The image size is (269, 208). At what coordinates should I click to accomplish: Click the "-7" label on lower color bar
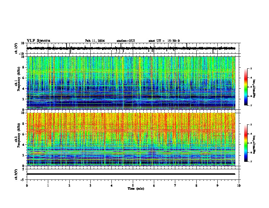251,161
